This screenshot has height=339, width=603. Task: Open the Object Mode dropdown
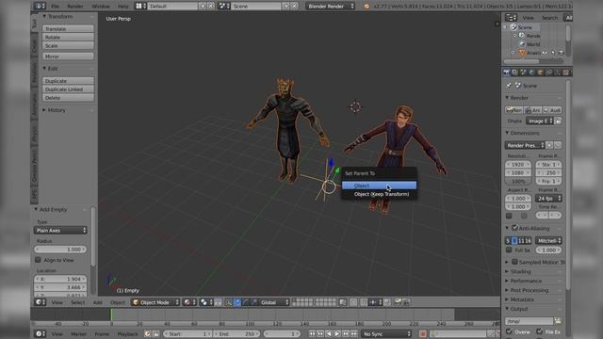point(155,302)
